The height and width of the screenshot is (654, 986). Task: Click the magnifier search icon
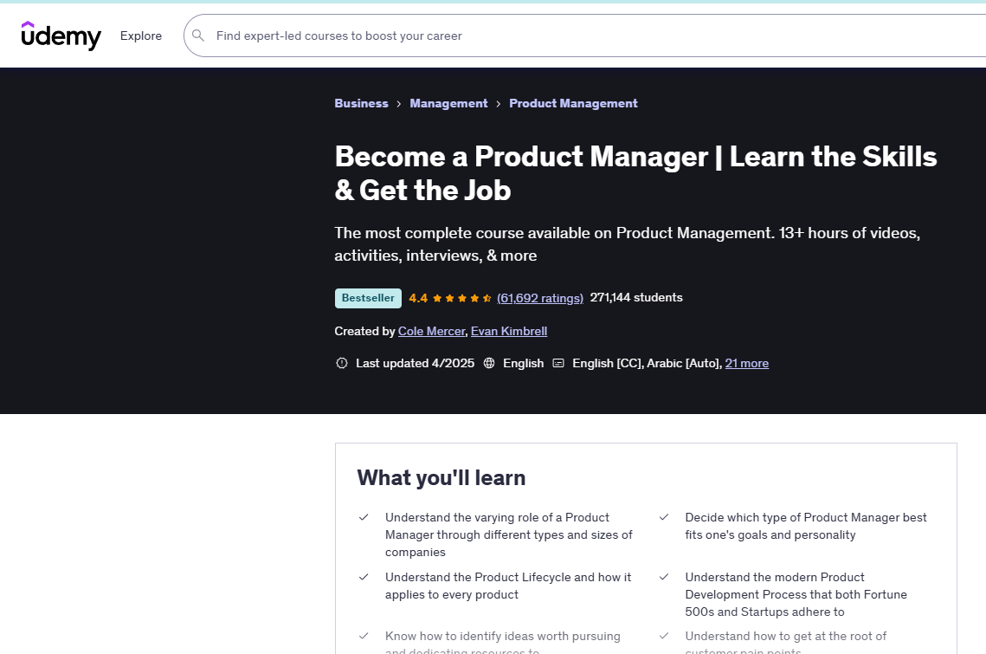[198, 36]
